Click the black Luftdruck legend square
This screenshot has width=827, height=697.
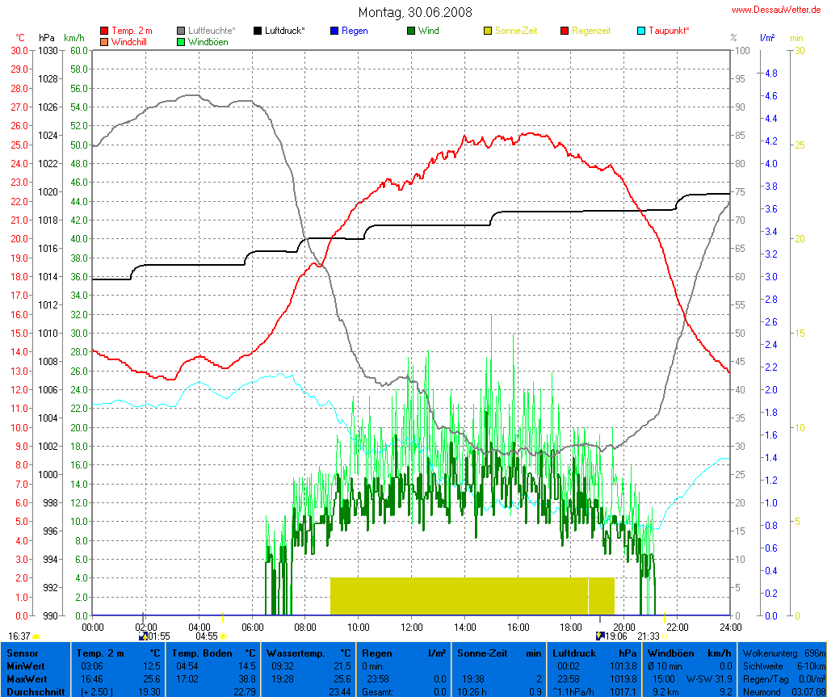258,31
